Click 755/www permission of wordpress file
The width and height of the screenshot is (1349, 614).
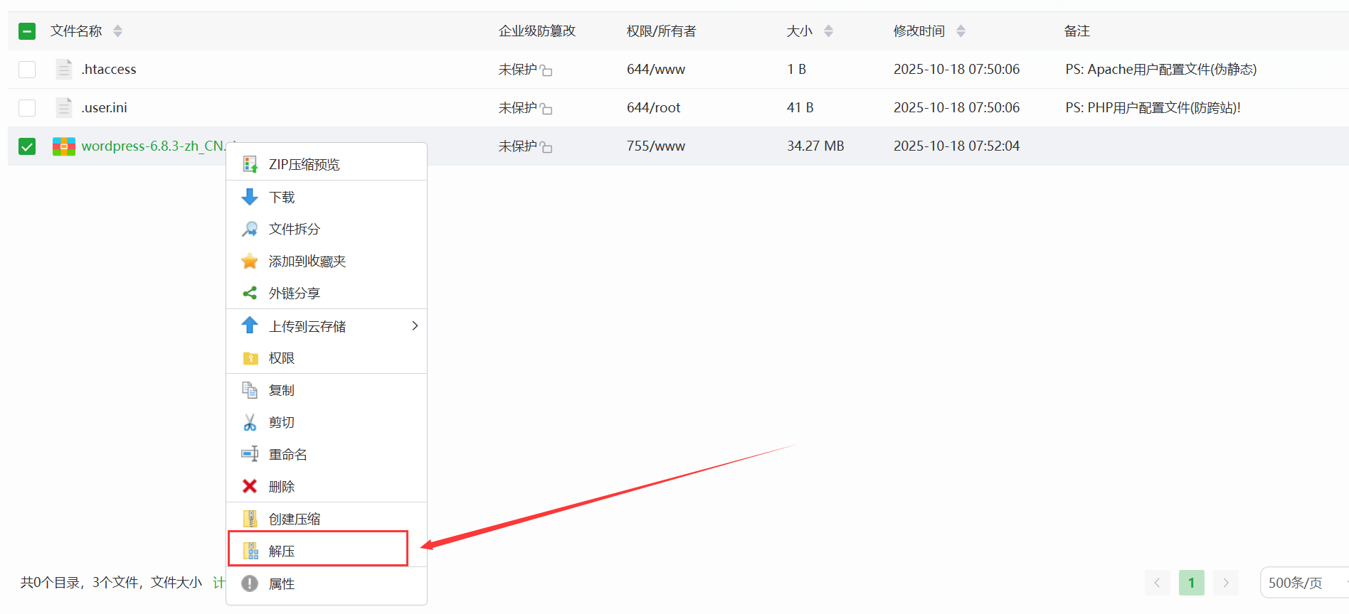[x=656, y=146]
